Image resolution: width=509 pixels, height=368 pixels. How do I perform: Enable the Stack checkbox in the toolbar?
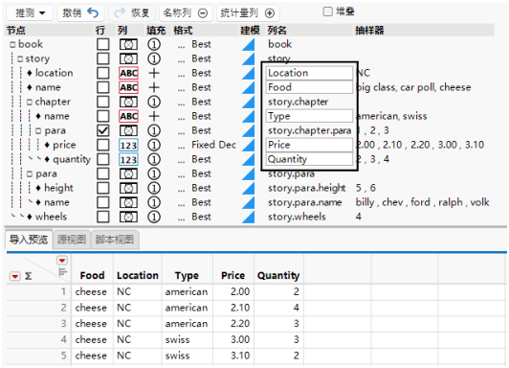tap(328, 12)
